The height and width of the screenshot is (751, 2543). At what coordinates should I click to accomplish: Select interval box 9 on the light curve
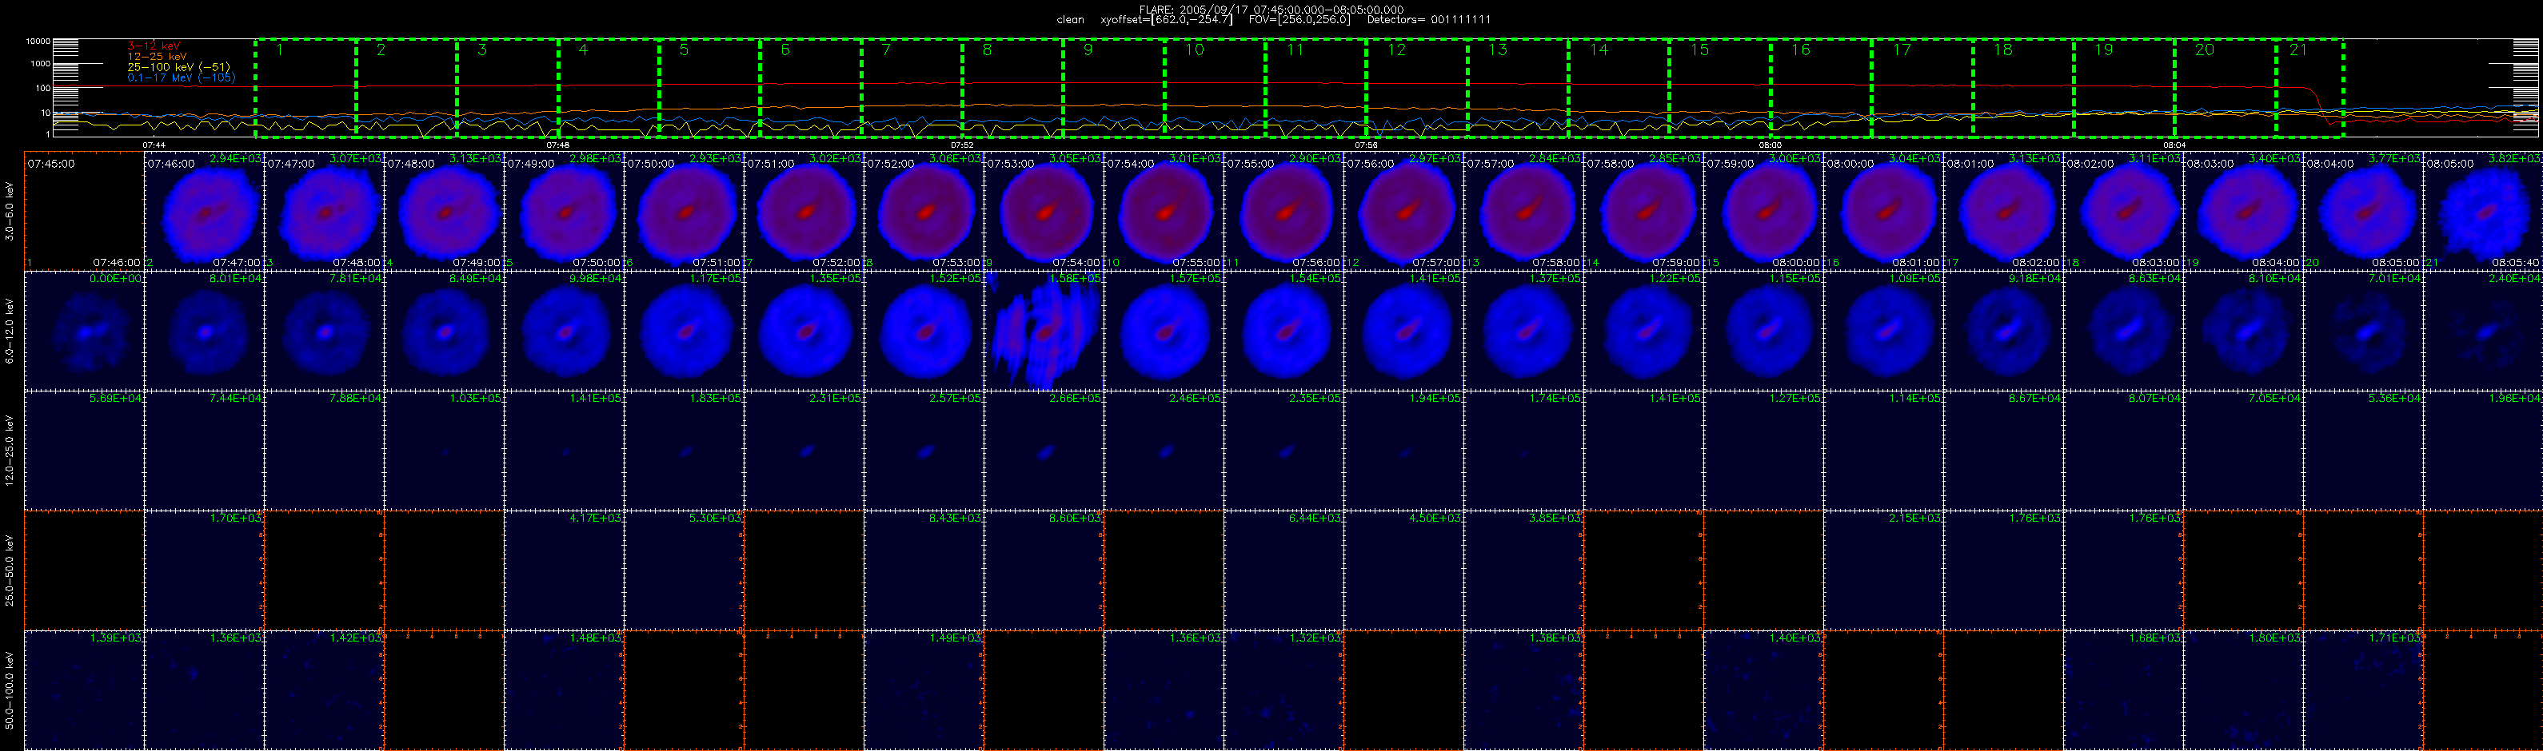1113,88
